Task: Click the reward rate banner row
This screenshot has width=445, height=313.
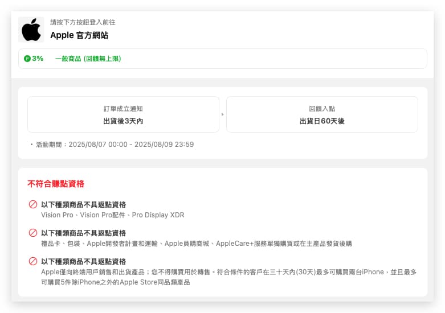Action: click(x=223, y=59)
